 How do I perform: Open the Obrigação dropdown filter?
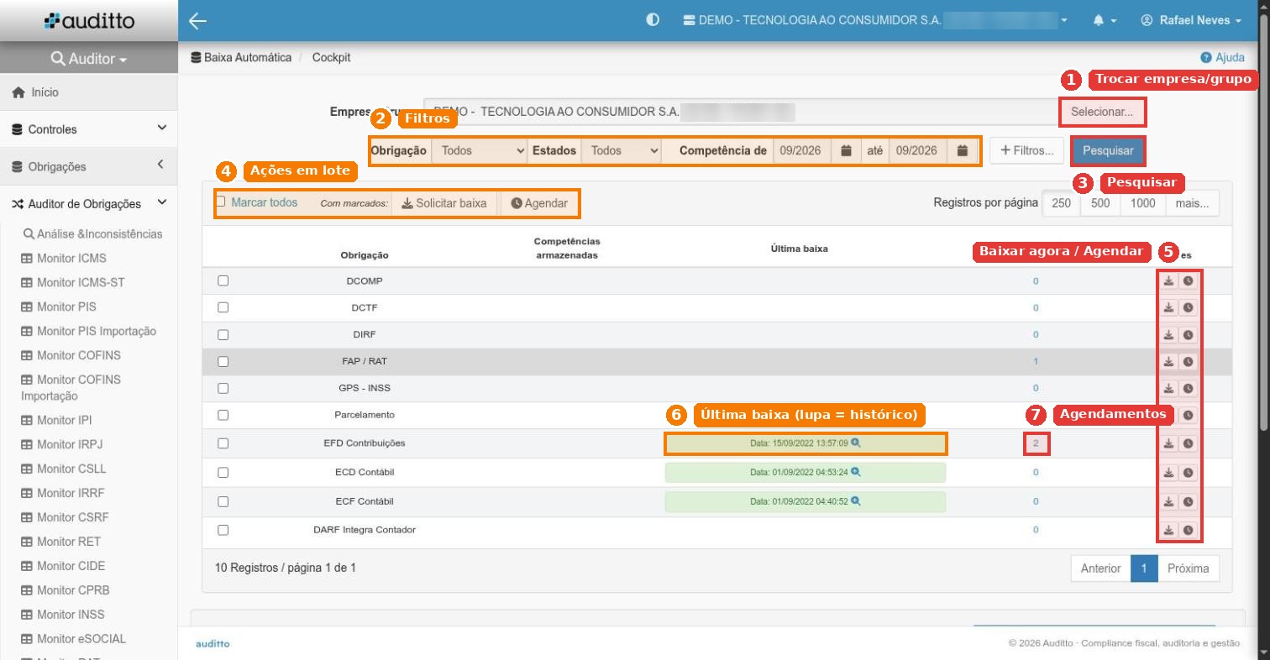pyautogui.click(x=480, y=151)
